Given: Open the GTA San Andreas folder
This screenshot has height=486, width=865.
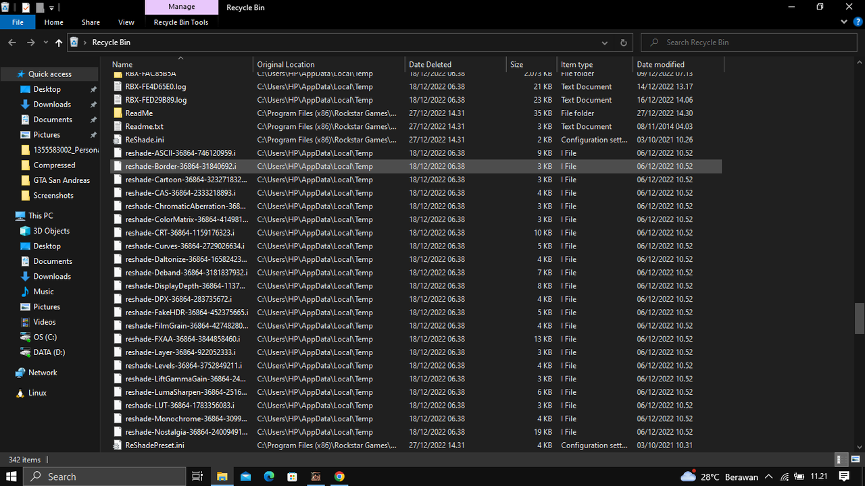Looking at the screenshot, I should click(61, 180).
